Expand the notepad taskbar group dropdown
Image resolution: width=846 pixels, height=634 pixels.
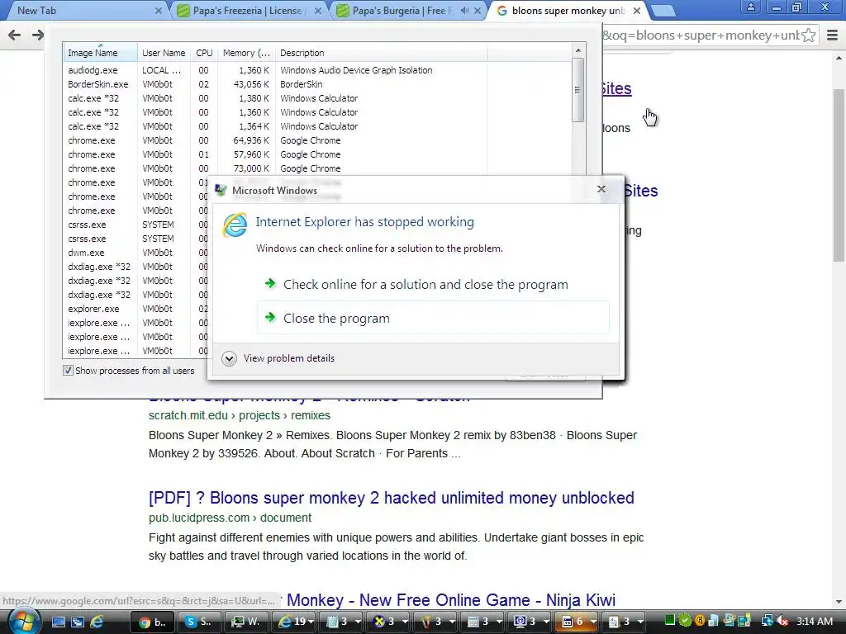[x=359, y=622]
